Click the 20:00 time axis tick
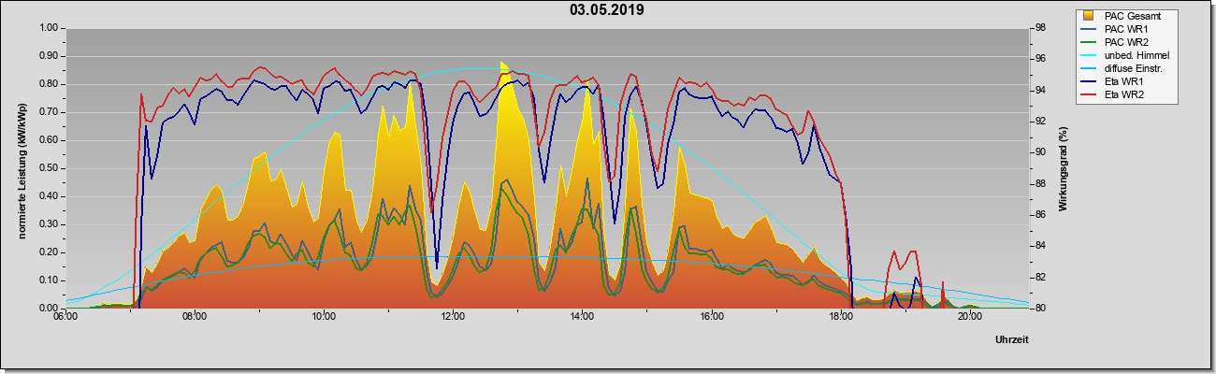 (970, 317)
